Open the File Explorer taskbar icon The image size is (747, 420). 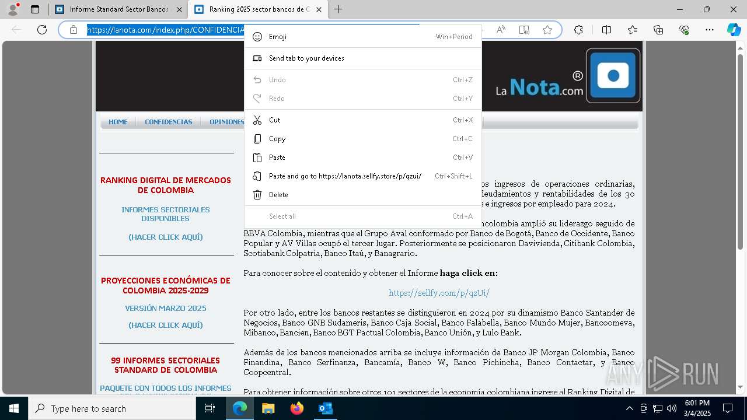(268, 408)
